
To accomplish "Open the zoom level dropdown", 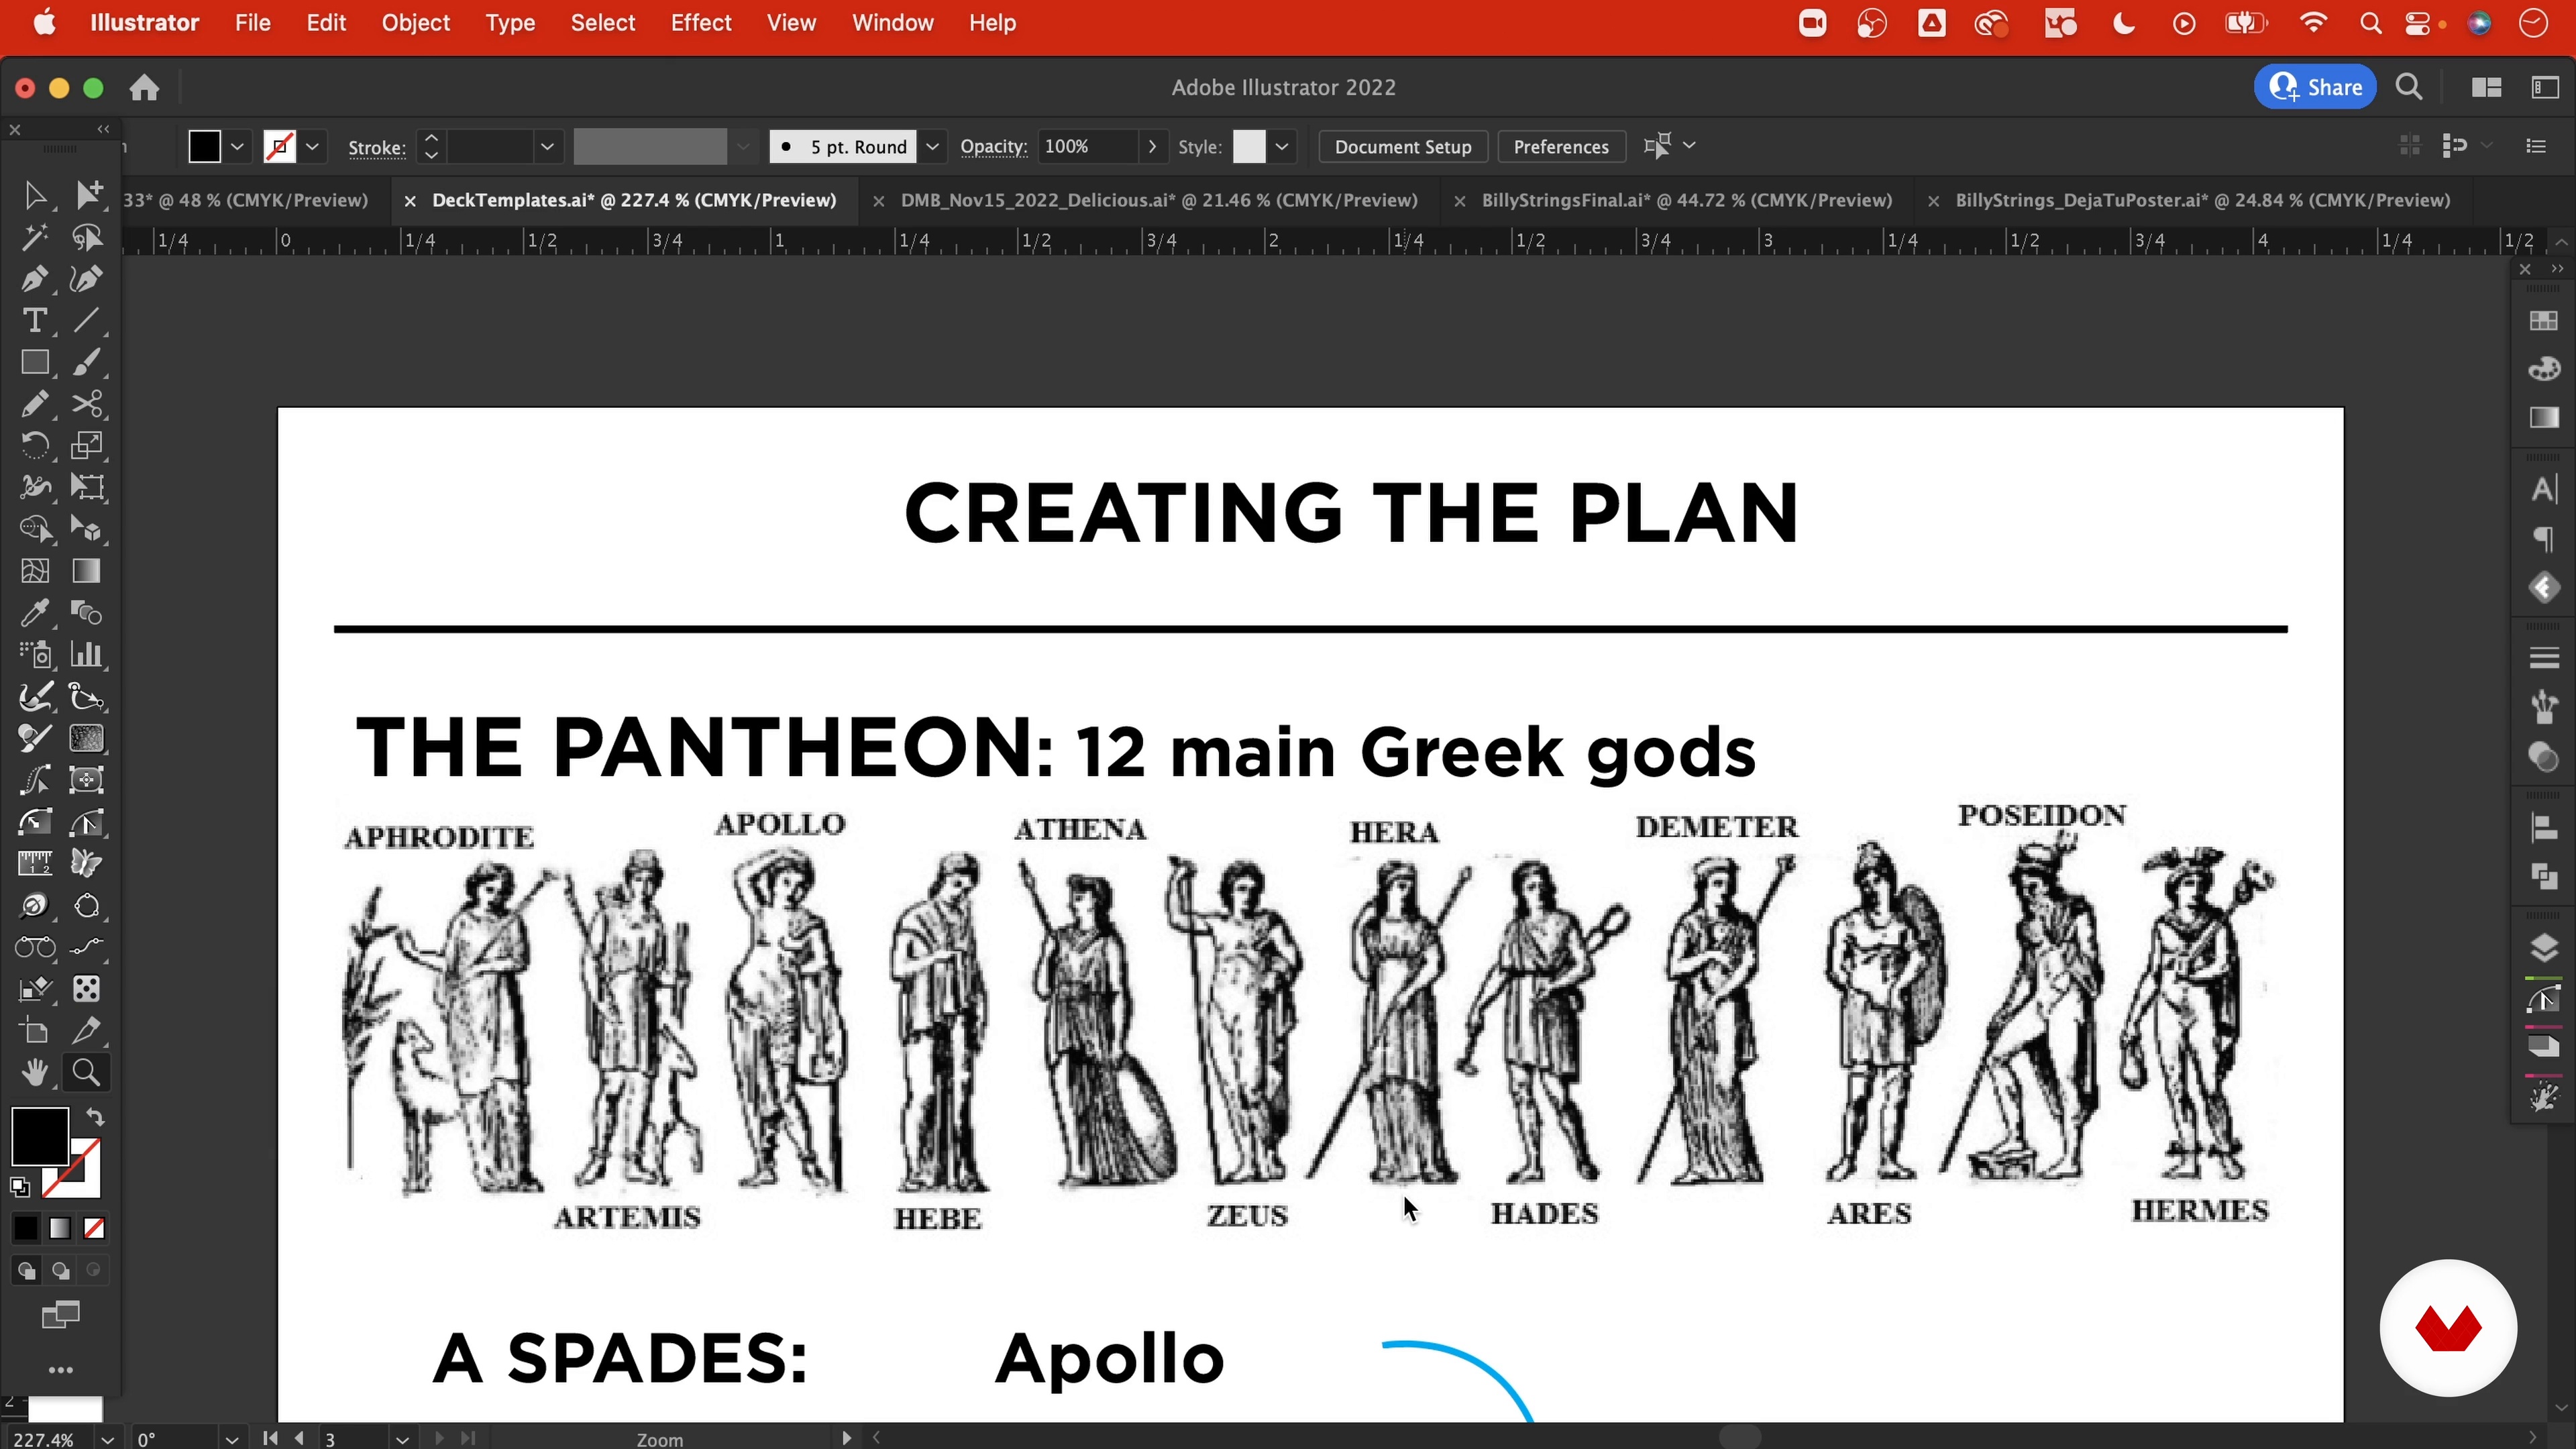I will click(x=108, y=1439).
